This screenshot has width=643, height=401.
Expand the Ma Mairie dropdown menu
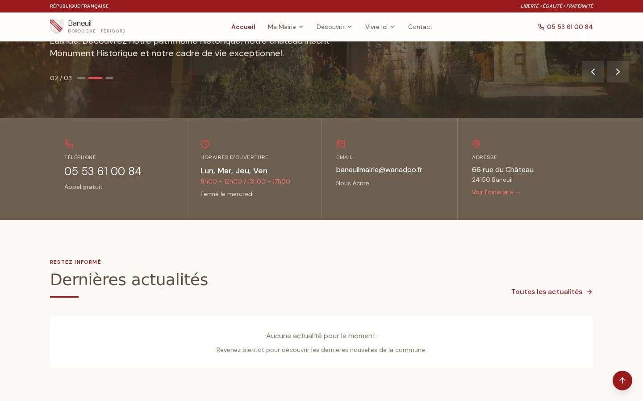pos(285,27)
